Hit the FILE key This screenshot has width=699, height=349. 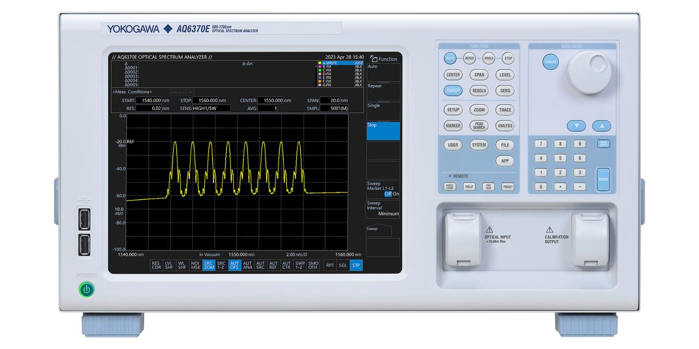505,145
